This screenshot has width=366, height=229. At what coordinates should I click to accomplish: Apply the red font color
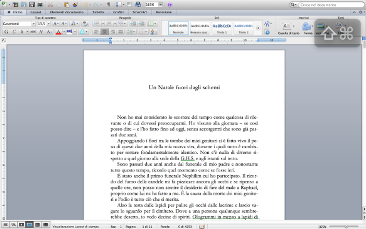(x=59, y=31)
